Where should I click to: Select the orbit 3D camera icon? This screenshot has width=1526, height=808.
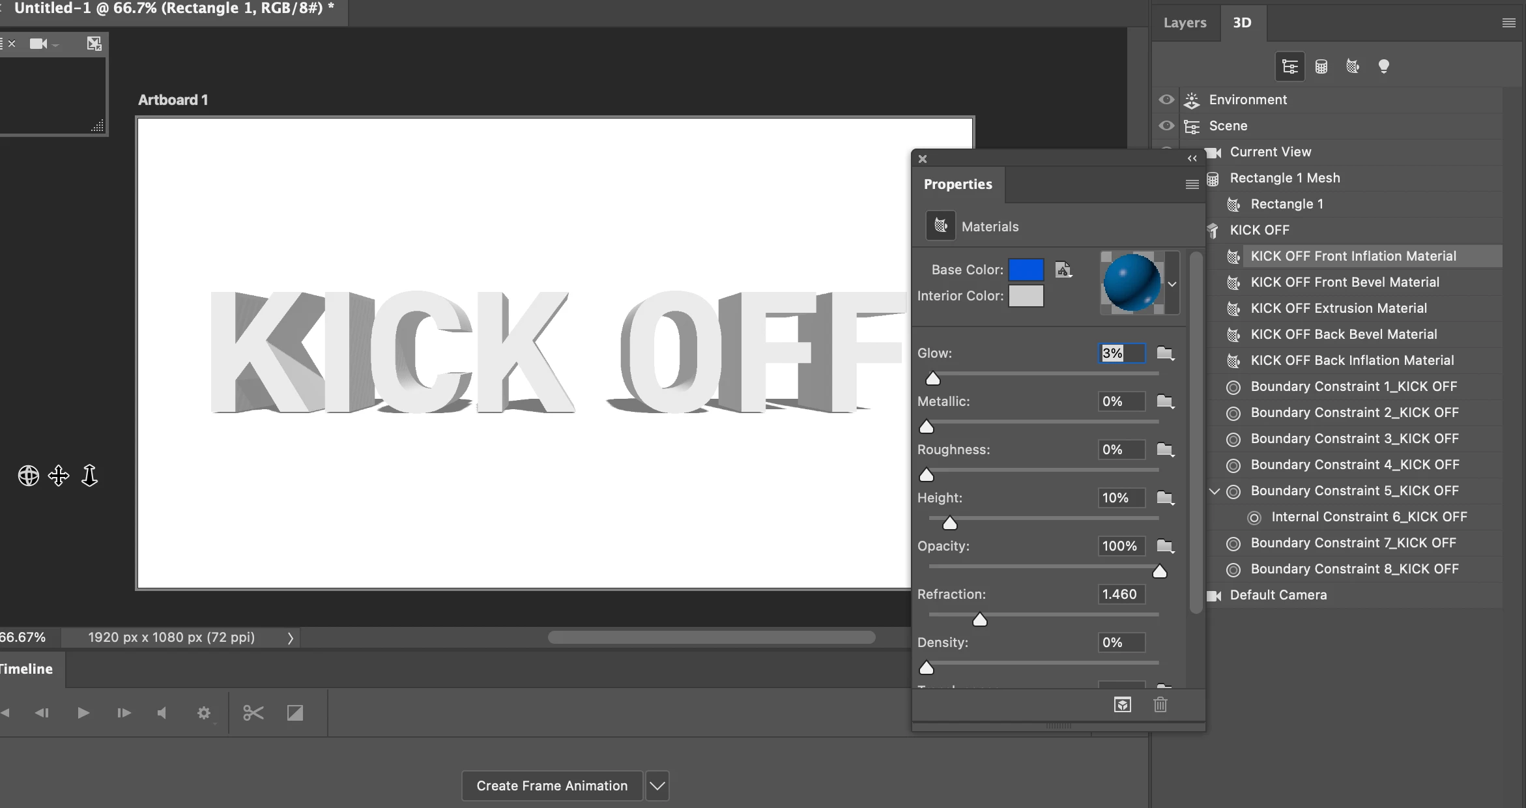tap(28, 476)
